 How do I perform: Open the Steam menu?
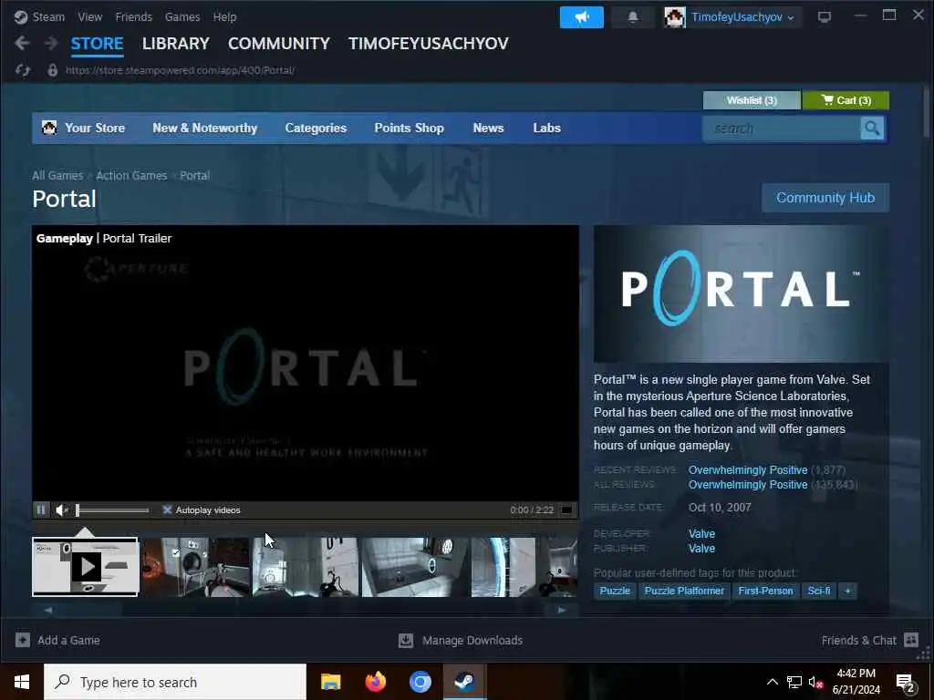[49, 16]
